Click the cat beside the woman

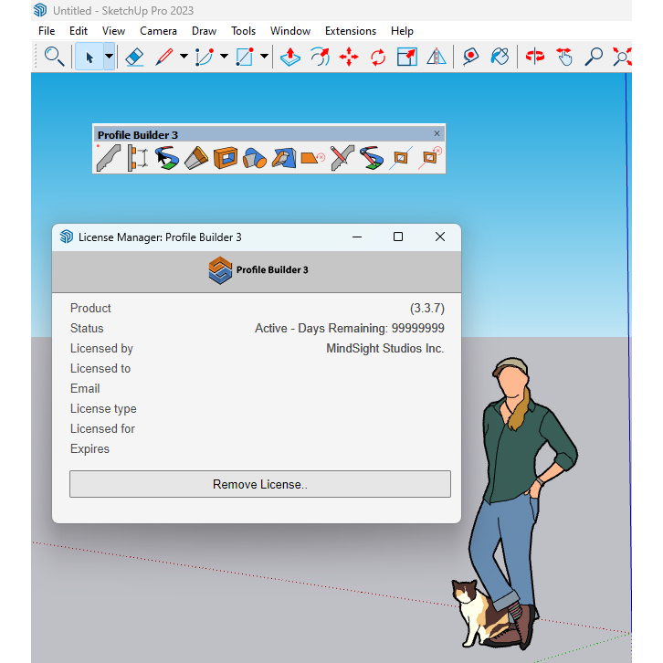point(482,614)
